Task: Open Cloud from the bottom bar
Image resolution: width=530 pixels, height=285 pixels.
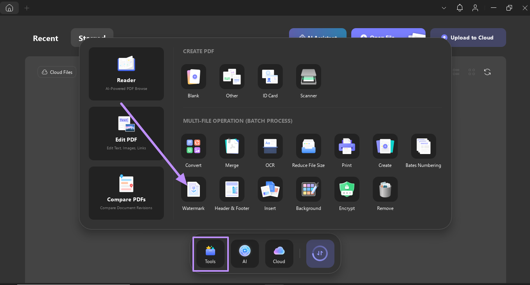Action: 279,254
